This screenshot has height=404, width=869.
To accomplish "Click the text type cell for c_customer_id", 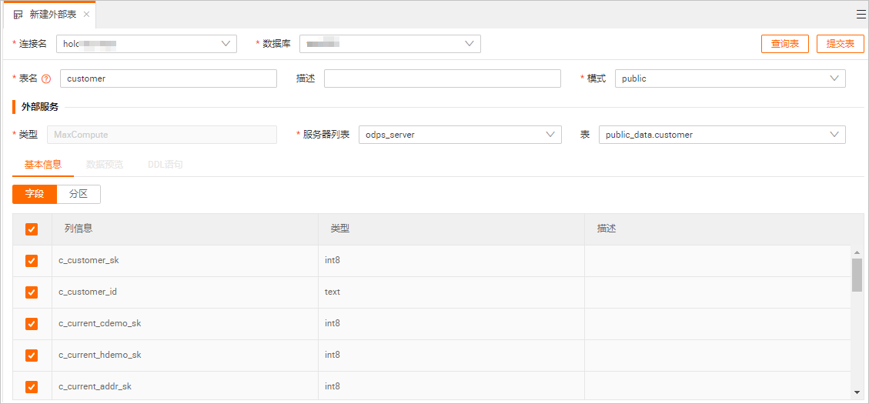I will (451, 292).
